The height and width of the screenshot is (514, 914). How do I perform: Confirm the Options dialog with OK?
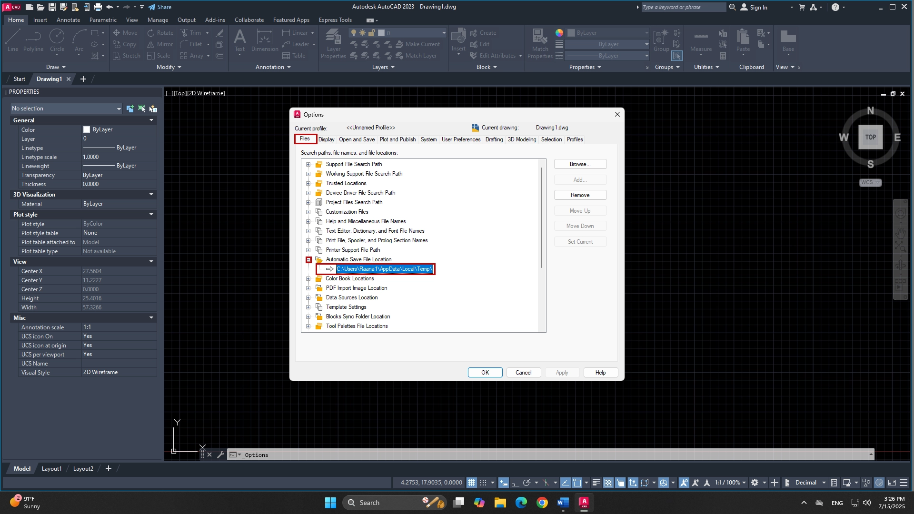point(485,373)
